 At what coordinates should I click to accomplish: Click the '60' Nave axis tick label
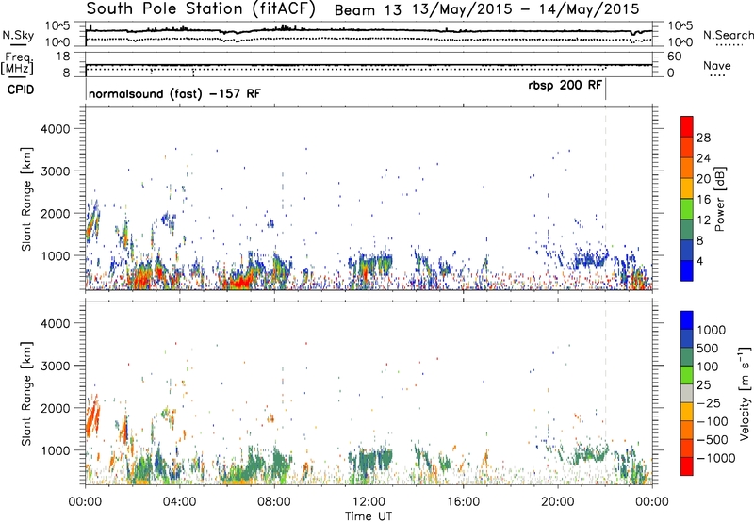675,57
